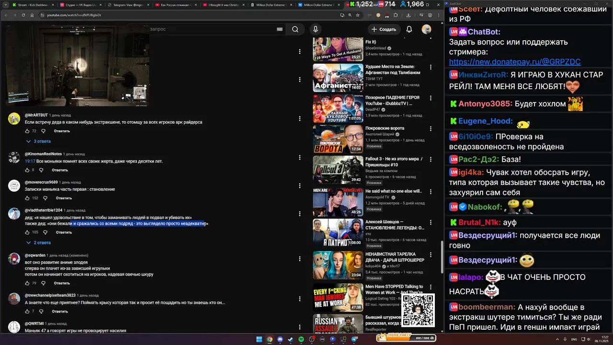Click the browser address bar URL

[x=74, y=15]
